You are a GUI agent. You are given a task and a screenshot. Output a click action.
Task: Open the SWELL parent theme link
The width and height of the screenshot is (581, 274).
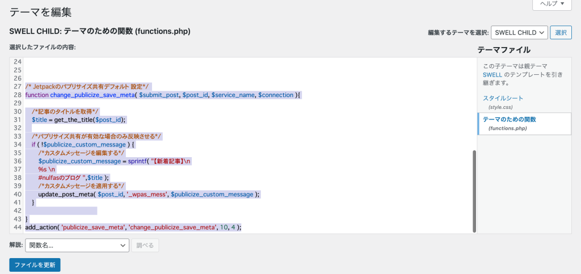click(492, 74)
